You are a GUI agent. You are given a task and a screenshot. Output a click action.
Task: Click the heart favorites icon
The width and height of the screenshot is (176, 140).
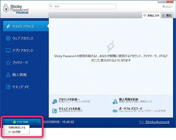pyautogui.click(x=145, y=15)
